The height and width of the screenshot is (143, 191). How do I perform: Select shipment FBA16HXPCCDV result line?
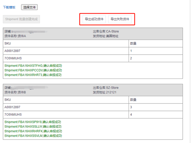(33, 70)
